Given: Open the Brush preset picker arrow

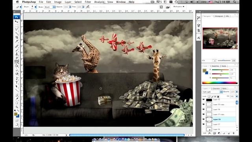Looking at the screenshot, I should pos(35,7).
